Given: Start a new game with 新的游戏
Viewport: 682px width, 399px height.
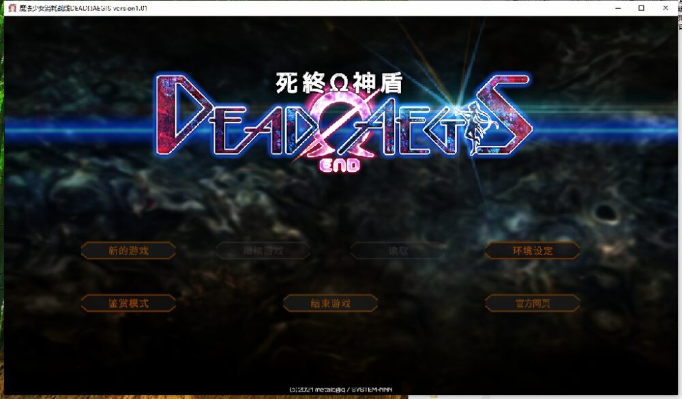Looking at the screenshot, I should [128, 250].
